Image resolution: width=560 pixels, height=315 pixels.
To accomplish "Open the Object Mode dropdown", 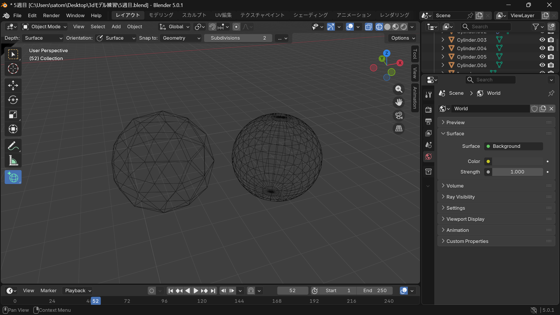I will (45, 27).
